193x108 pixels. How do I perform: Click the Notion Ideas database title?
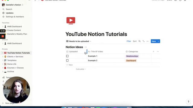74,47
